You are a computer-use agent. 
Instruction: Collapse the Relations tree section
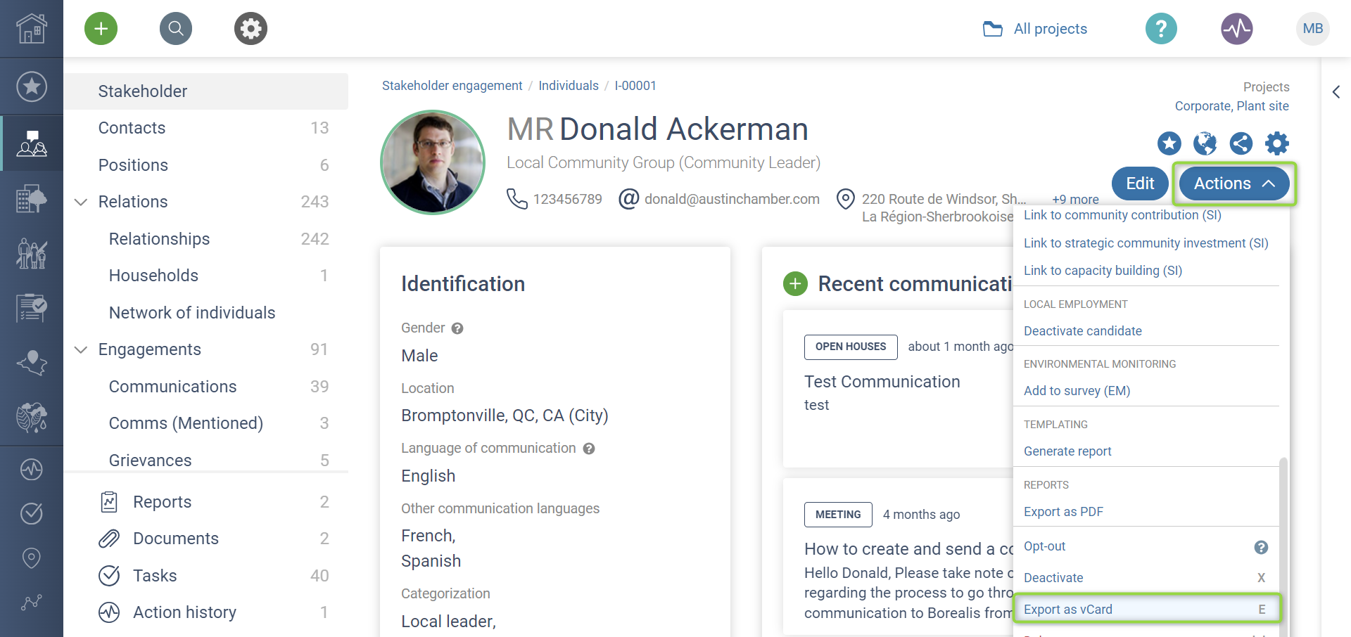point(82,202)
